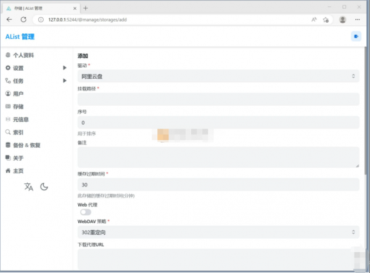370x273 pixels.
Task: Select the 存储 | AList 管理 browser tab
Action: 41,8
